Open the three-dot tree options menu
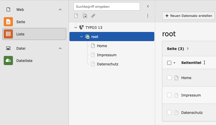This screenshot has width=216, height=125. tap(148, 16)
